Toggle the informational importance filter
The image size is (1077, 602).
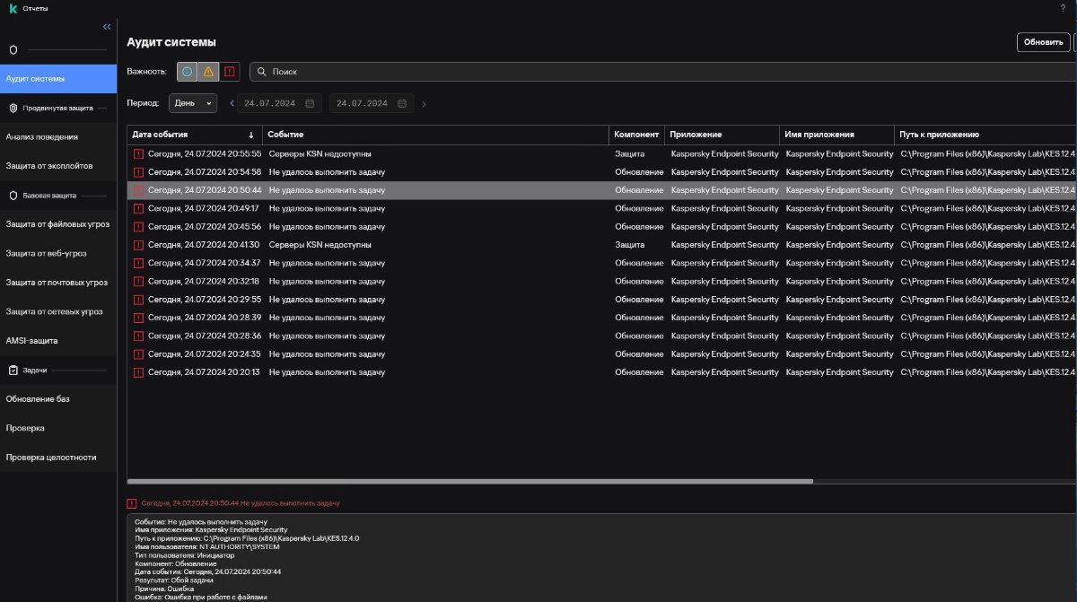[x=187, y=72]
